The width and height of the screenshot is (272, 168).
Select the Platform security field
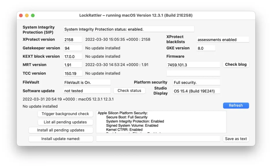[196, 82]
